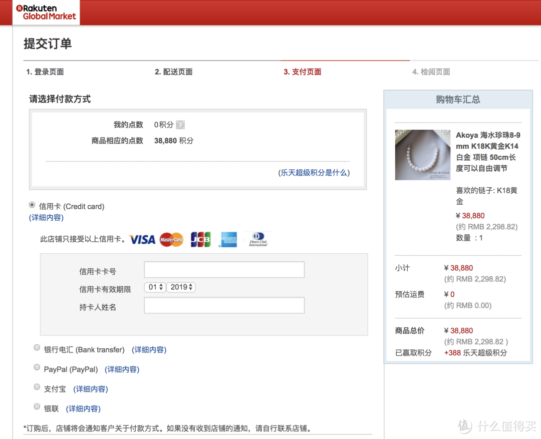Click the MasterCard logo
This screenshot has height=439, width=541.
click(x=171, y=239)
